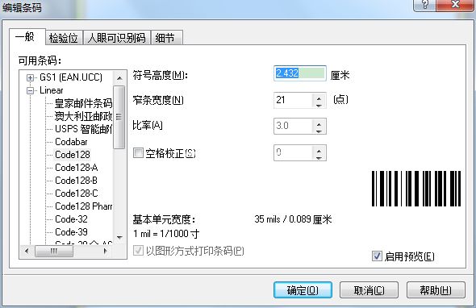Click barcode list scroll right arrow

[x=106, y=251]
